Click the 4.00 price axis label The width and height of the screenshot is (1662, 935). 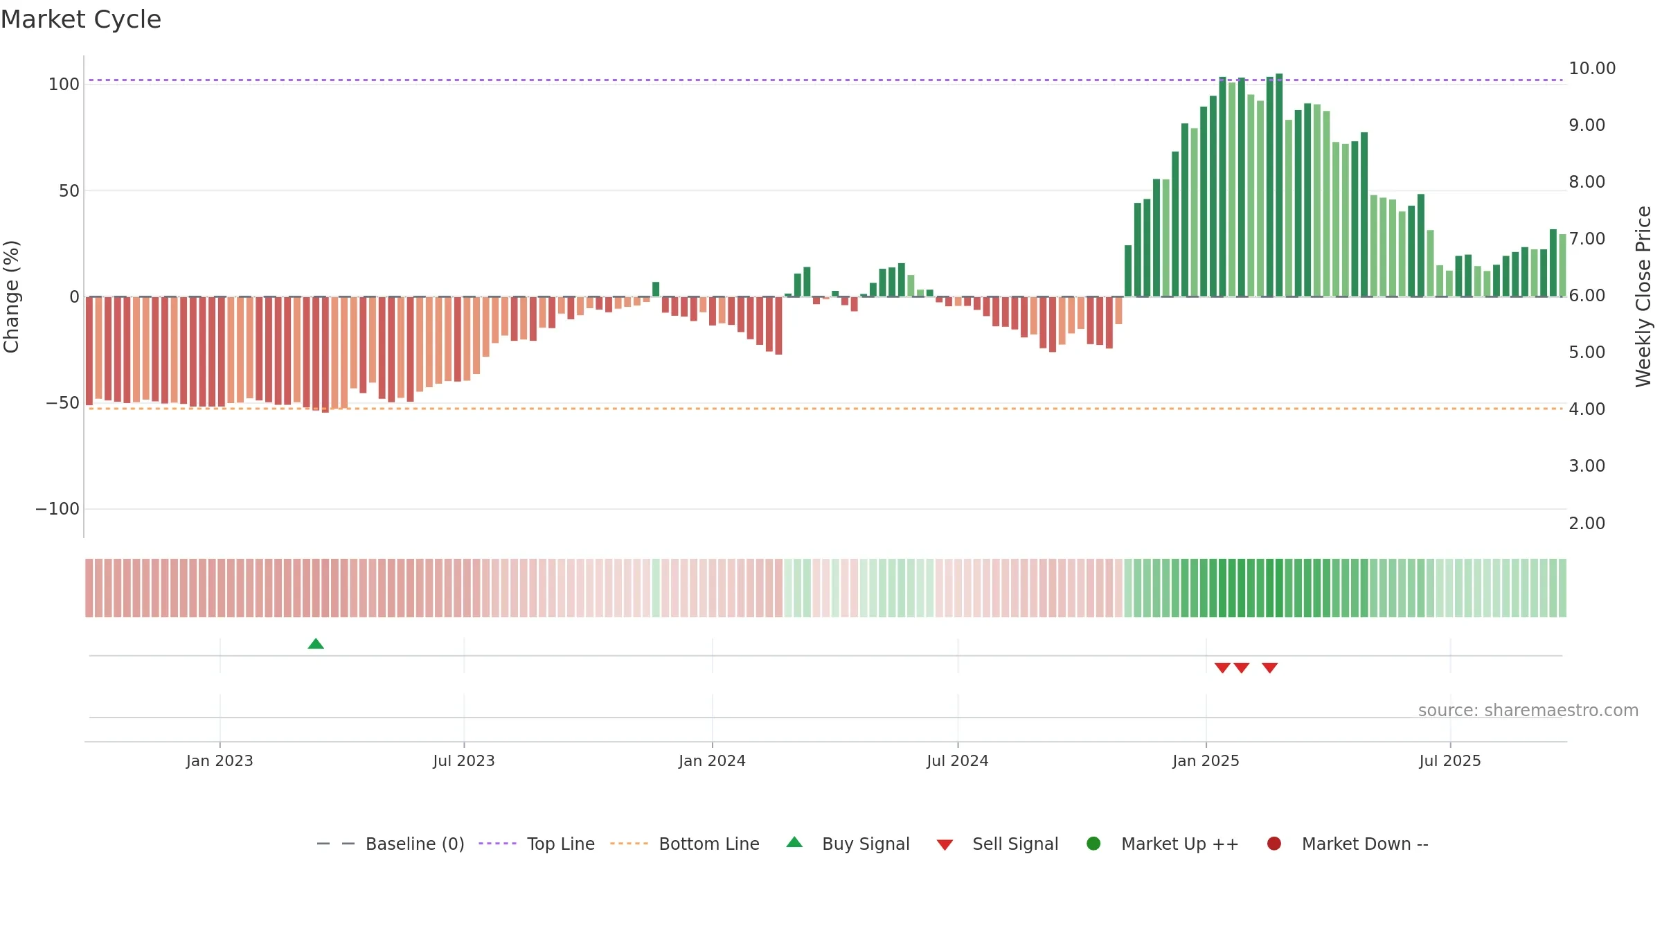point(1587,409)
